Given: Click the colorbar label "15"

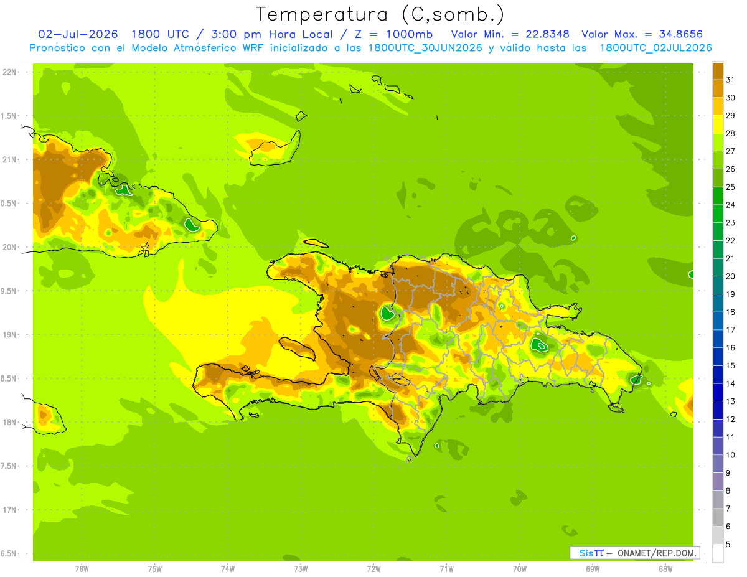Looking at the screenshot, I should (x=730, y=365).
